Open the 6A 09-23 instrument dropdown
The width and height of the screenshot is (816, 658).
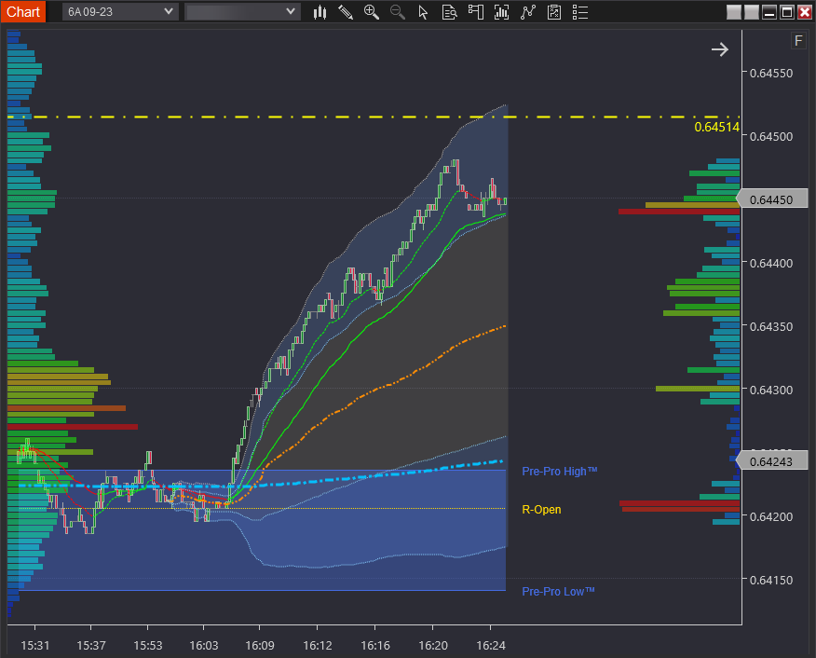[120, 11]
